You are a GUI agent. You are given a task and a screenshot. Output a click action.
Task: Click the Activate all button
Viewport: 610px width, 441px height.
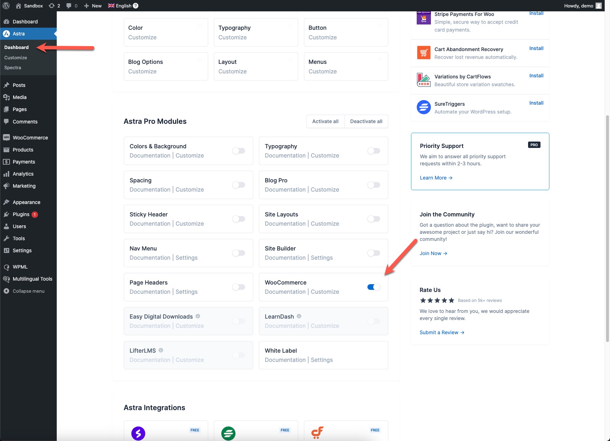click(325, 121)
